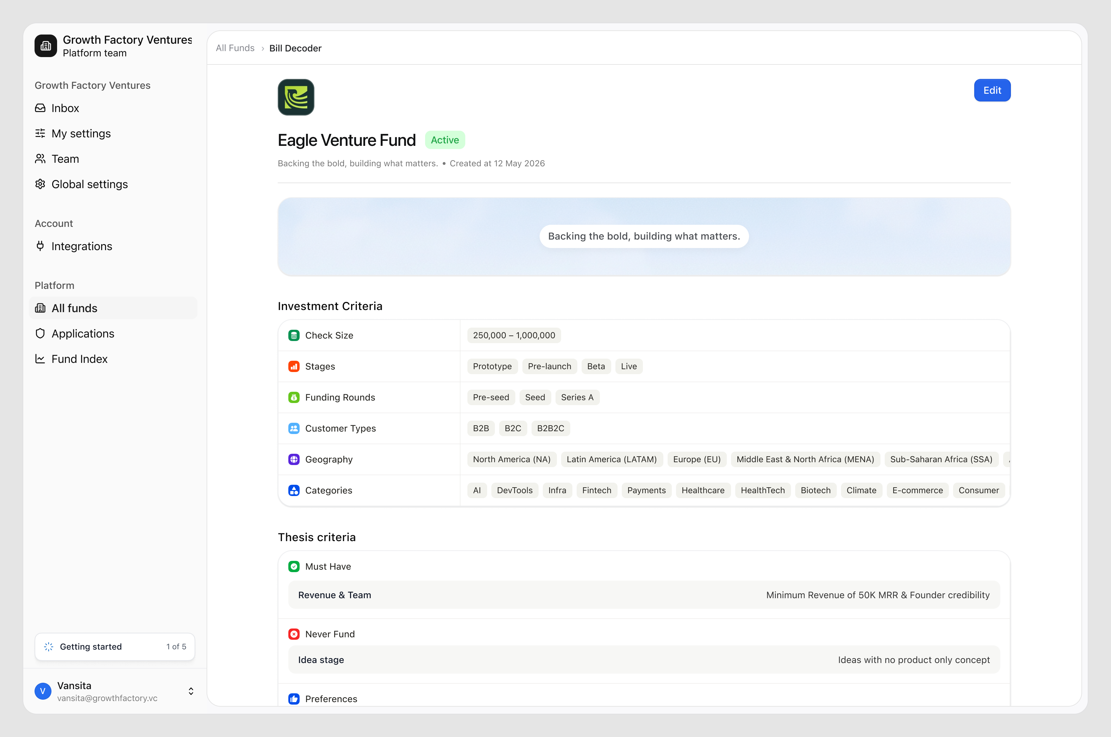Open the Fund Index page
Screen dimensions: 1111x737
click(113, 359)
